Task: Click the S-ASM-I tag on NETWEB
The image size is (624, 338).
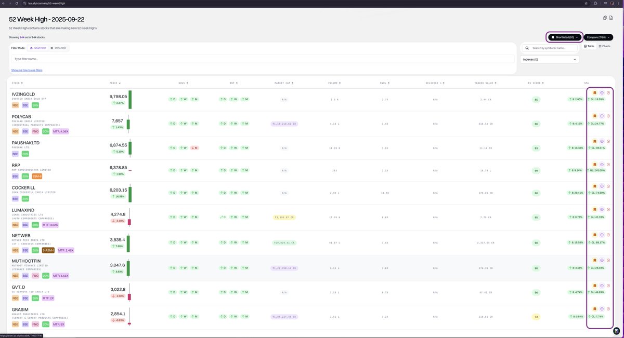Action: point(48,250)
